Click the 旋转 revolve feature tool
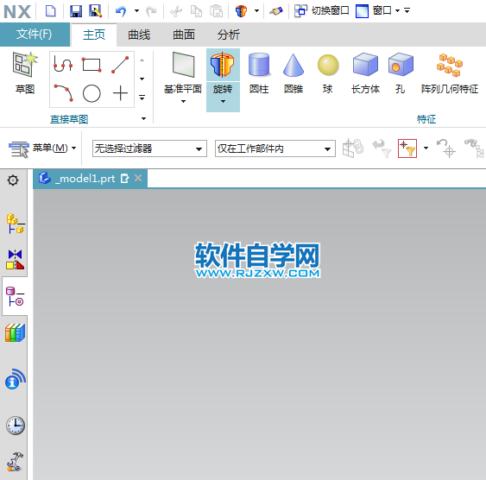This screenshot has height=480, width=486. coord(223,73)
